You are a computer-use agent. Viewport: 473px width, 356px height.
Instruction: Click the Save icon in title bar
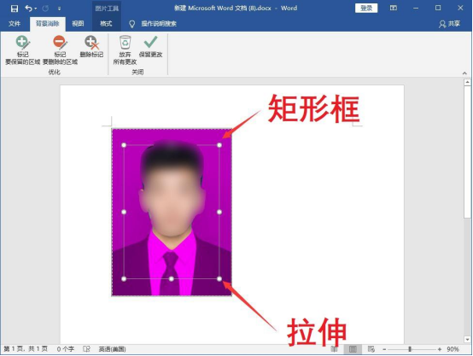point(15,9)
